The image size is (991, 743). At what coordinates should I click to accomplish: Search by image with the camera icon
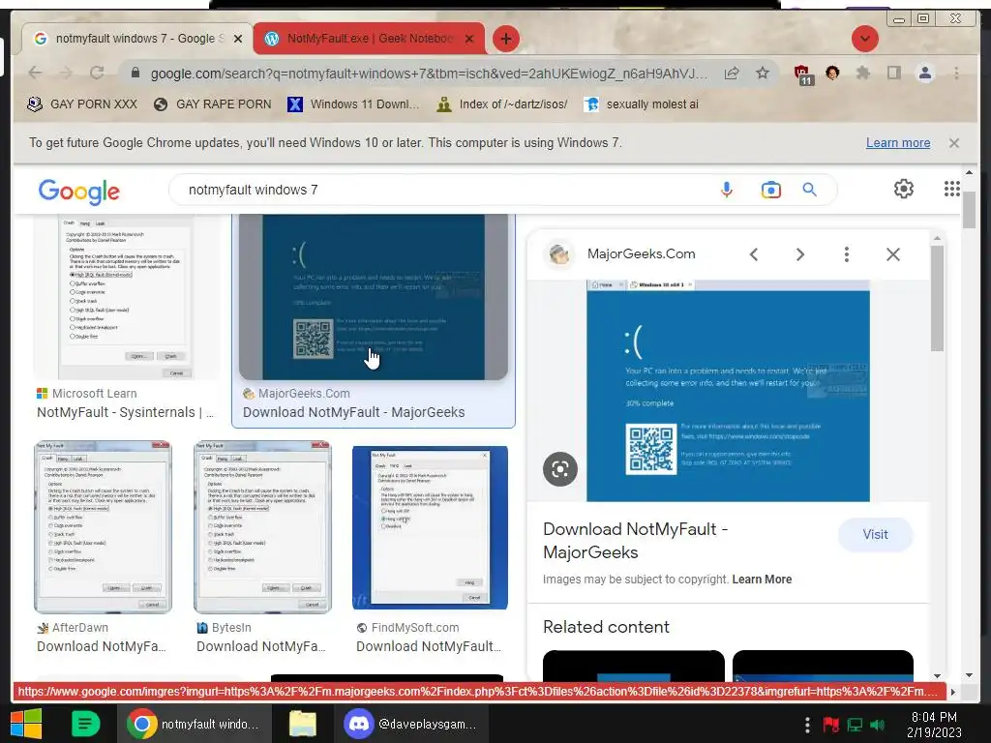pos(771,190)
